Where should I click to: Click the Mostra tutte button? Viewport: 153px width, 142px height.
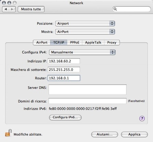click(31, 9)
